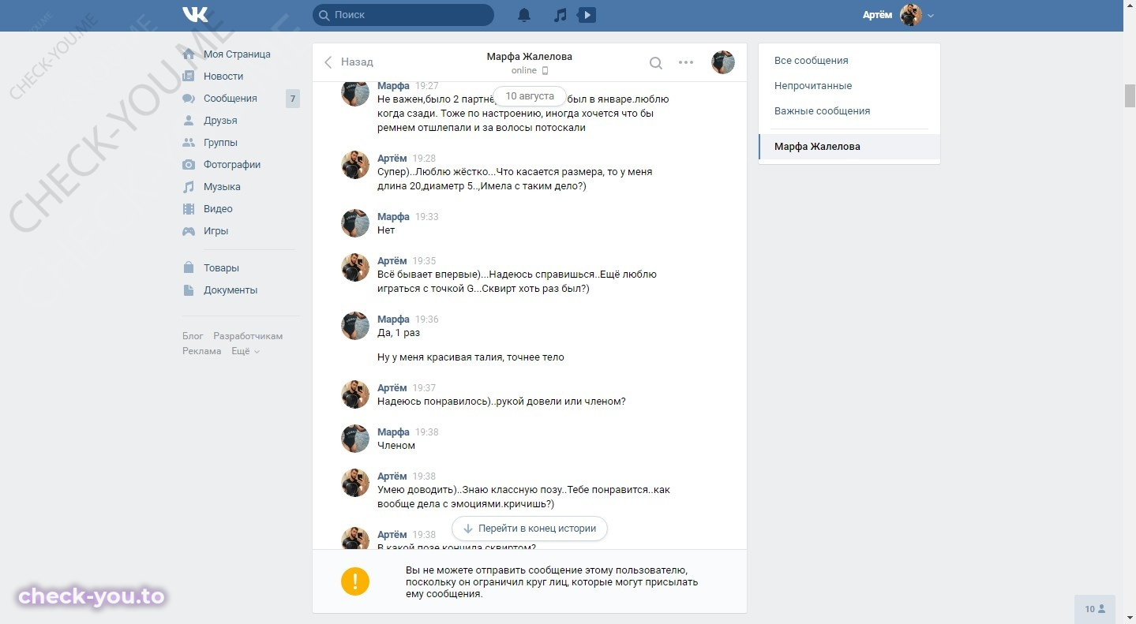Open Группы section
This screenshot has height=624, width=1136.
coord(220,143)
